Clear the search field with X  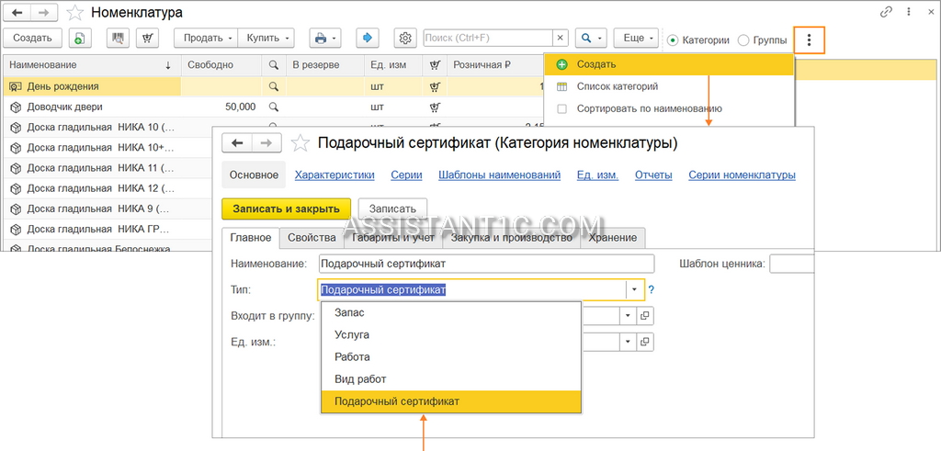tap(560, 38)
